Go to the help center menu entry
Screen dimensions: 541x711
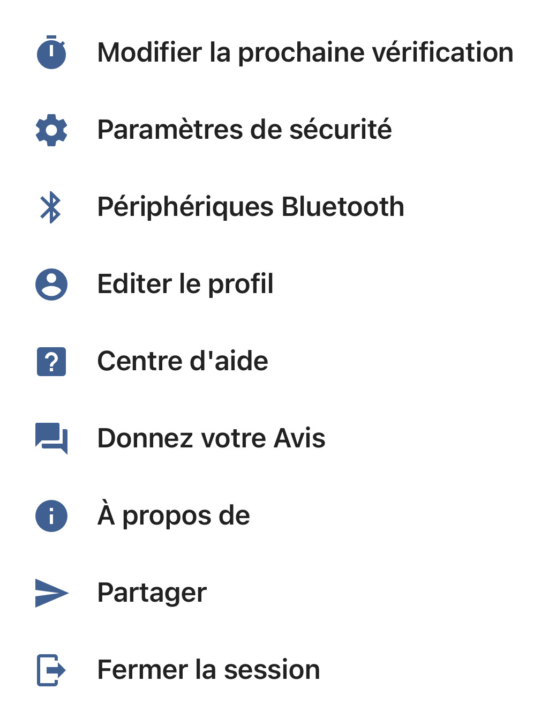click(x=183, y=361)
